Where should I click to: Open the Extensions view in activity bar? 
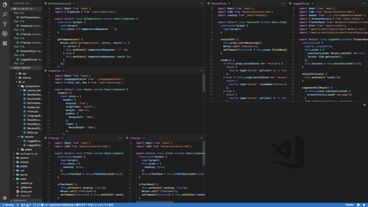[x=5, y=43]
